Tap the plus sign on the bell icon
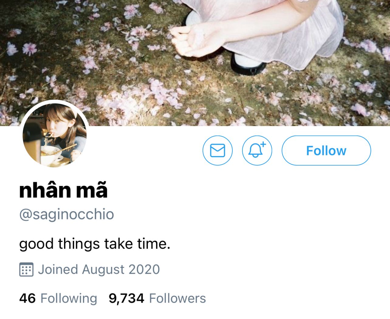This screenshot has height=319, width=390. pyautogui.click(x=263, y=144)
